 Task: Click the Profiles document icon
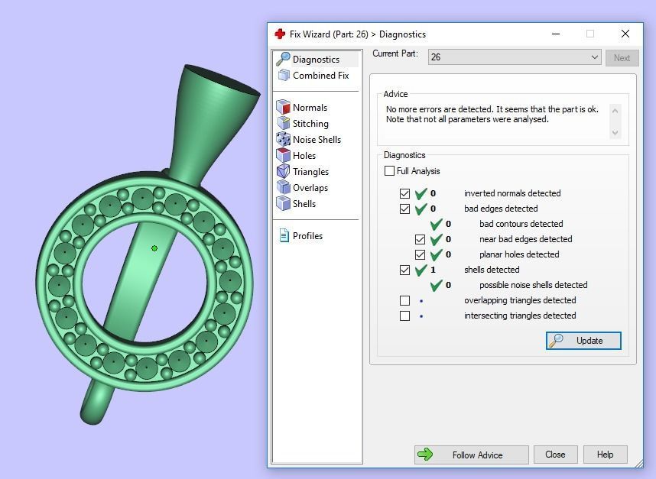tap(284, 236)
